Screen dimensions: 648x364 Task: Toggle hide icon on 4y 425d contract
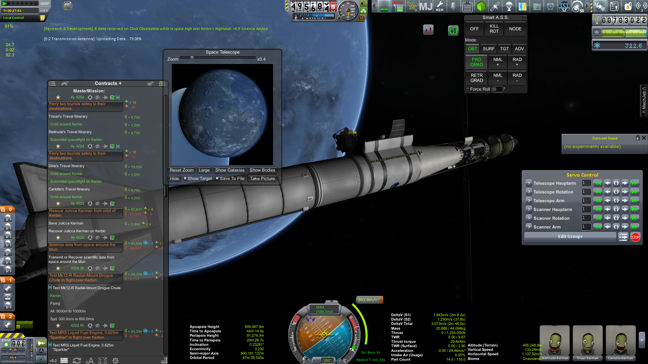click(98, 97)
